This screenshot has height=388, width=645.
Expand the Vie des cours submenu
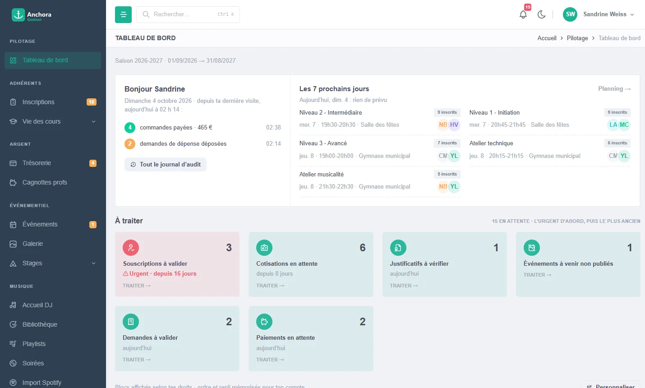[x=53, y=121]
